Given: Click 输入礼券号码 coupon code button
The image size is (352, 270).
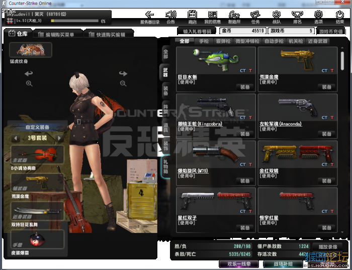Looking at the screenshot, I should 197,31.
